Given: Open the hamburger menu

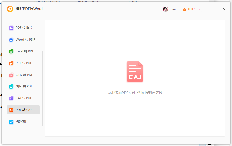Looking at the screenshot, I should (210, 9).
